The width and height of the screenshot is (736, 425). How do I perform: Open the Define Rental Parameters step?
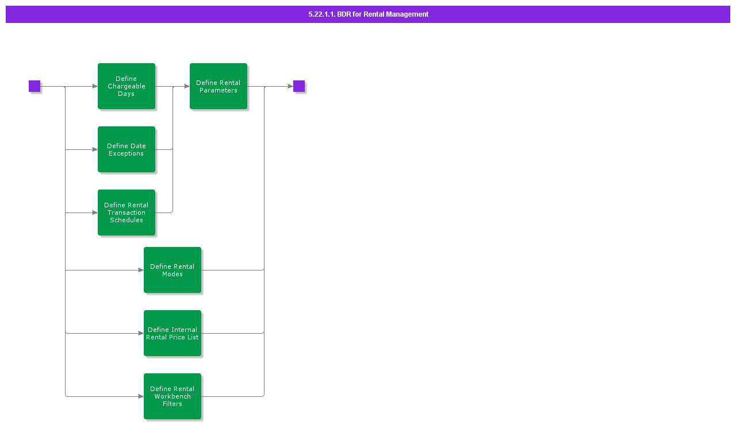[x=218, y=86]
